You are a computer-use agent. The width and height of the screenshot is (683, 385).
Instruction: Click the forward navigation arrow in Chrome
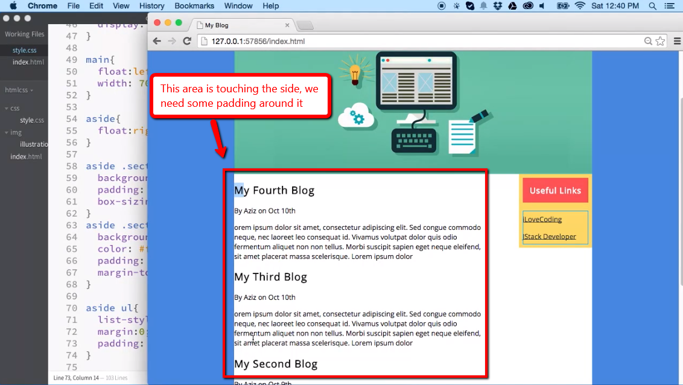(x=171, y=41)
